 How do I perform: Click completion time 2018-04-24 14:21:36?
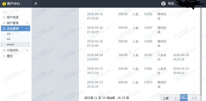tap(181, 57)
